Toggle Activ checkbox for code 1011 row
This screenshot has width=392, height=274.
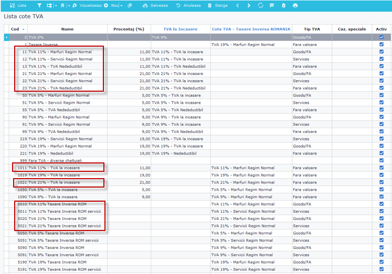(382, 168)
